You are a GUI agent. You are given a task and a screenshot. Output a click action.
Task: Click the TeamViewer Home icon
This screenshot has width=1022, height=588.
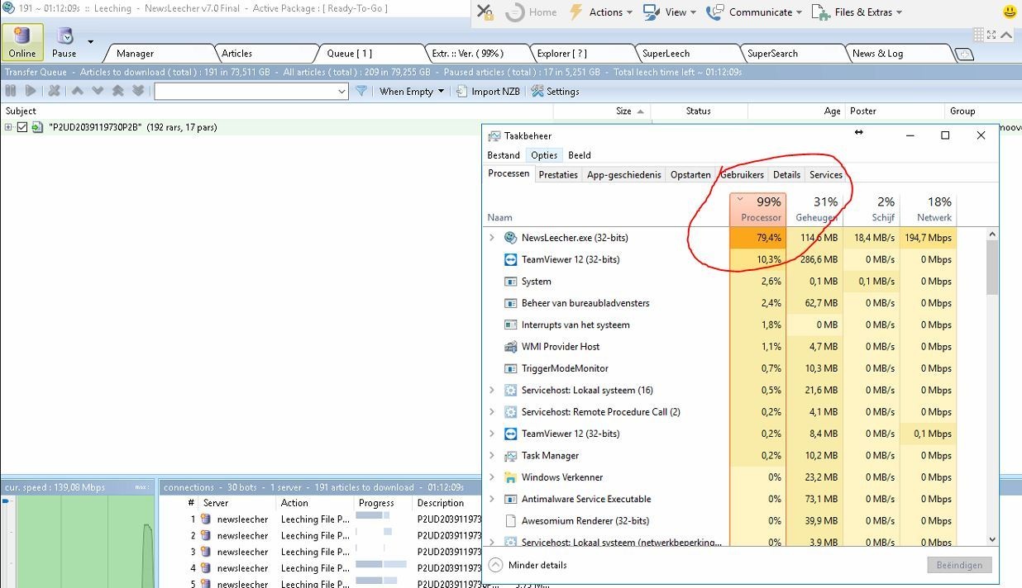531,12
